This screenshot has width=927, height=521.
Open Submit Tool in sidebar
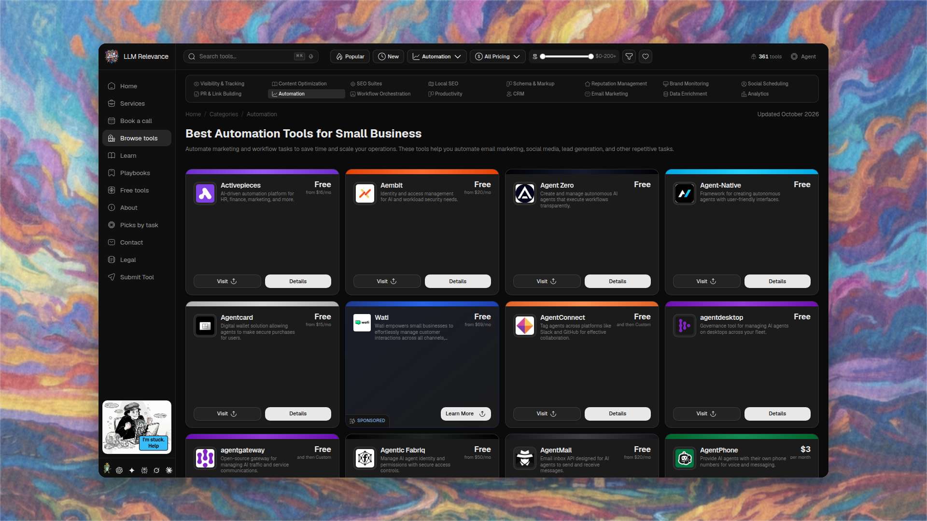(137, 277)
